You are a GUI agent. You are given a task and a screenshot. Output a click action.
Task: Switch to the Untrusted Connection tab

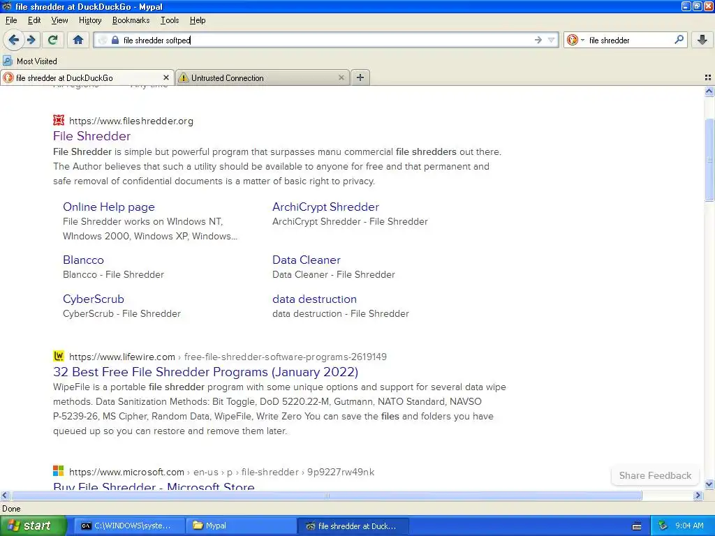[x=263, y=78]
